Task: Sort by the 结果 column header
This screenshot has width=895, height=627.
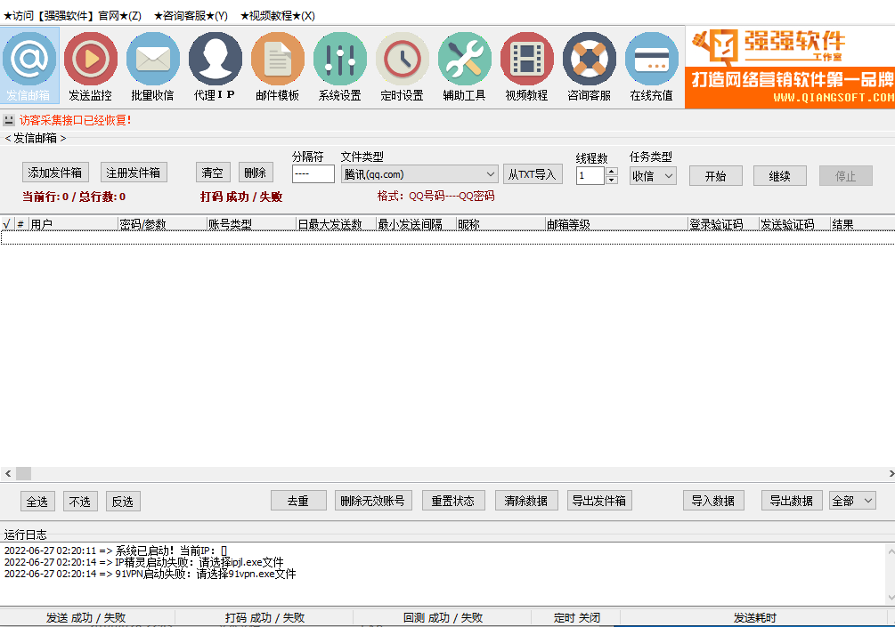Action: [862, 224]
